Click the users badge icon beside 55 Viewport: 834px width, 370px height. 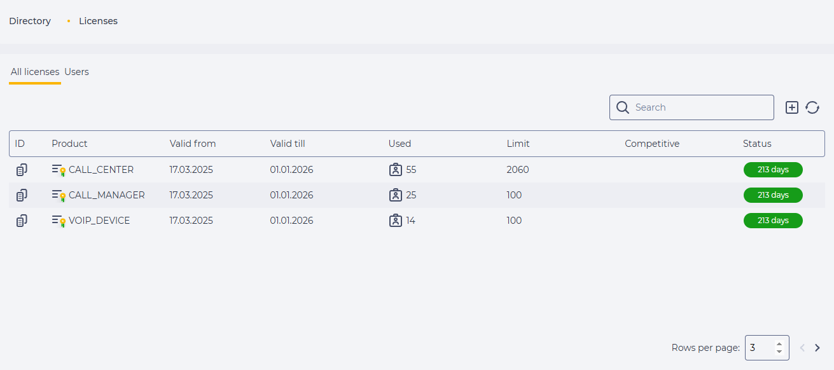click(x=396, y=170)
